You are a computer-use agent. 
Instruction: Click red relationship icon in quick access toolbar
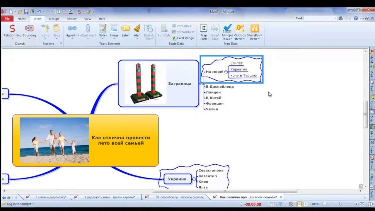79,12
